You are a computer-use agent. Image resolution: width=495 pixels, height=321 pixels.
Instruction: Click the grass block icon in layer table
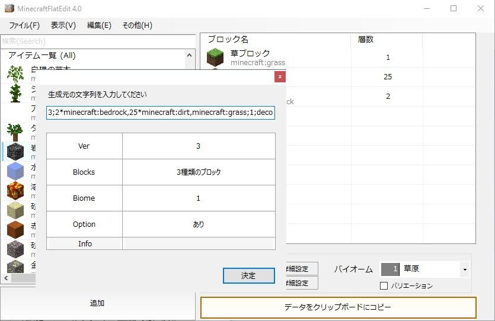coord(215,57)
